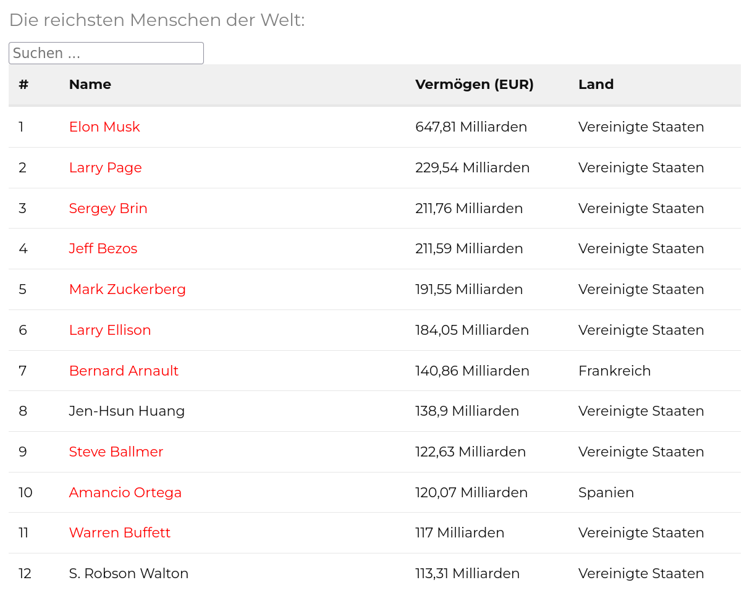Open the Elon Musk link
The image size is (752, 593).
[x=104, y=127]
